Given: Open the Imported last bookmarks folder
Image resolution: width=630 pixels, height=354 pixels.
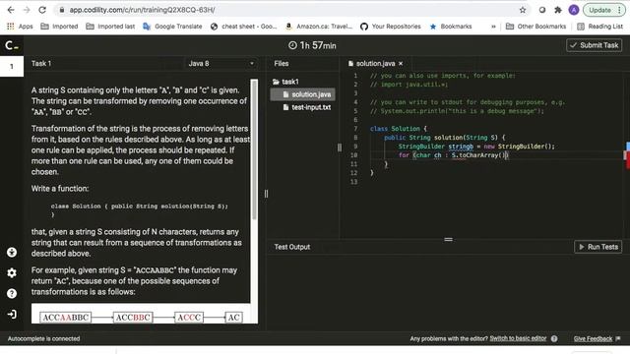Looking at the screenshot, I should coord(110,27).
